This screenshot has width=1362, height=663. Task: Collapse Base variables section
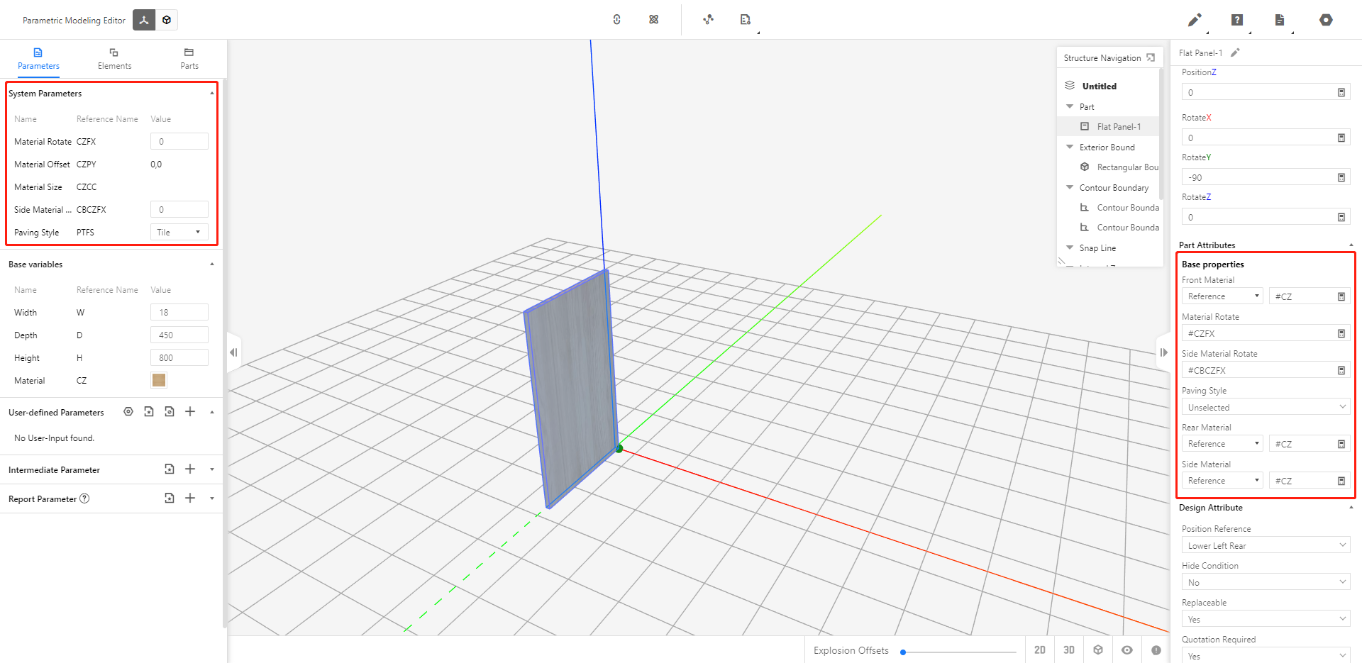pos(211,264)
